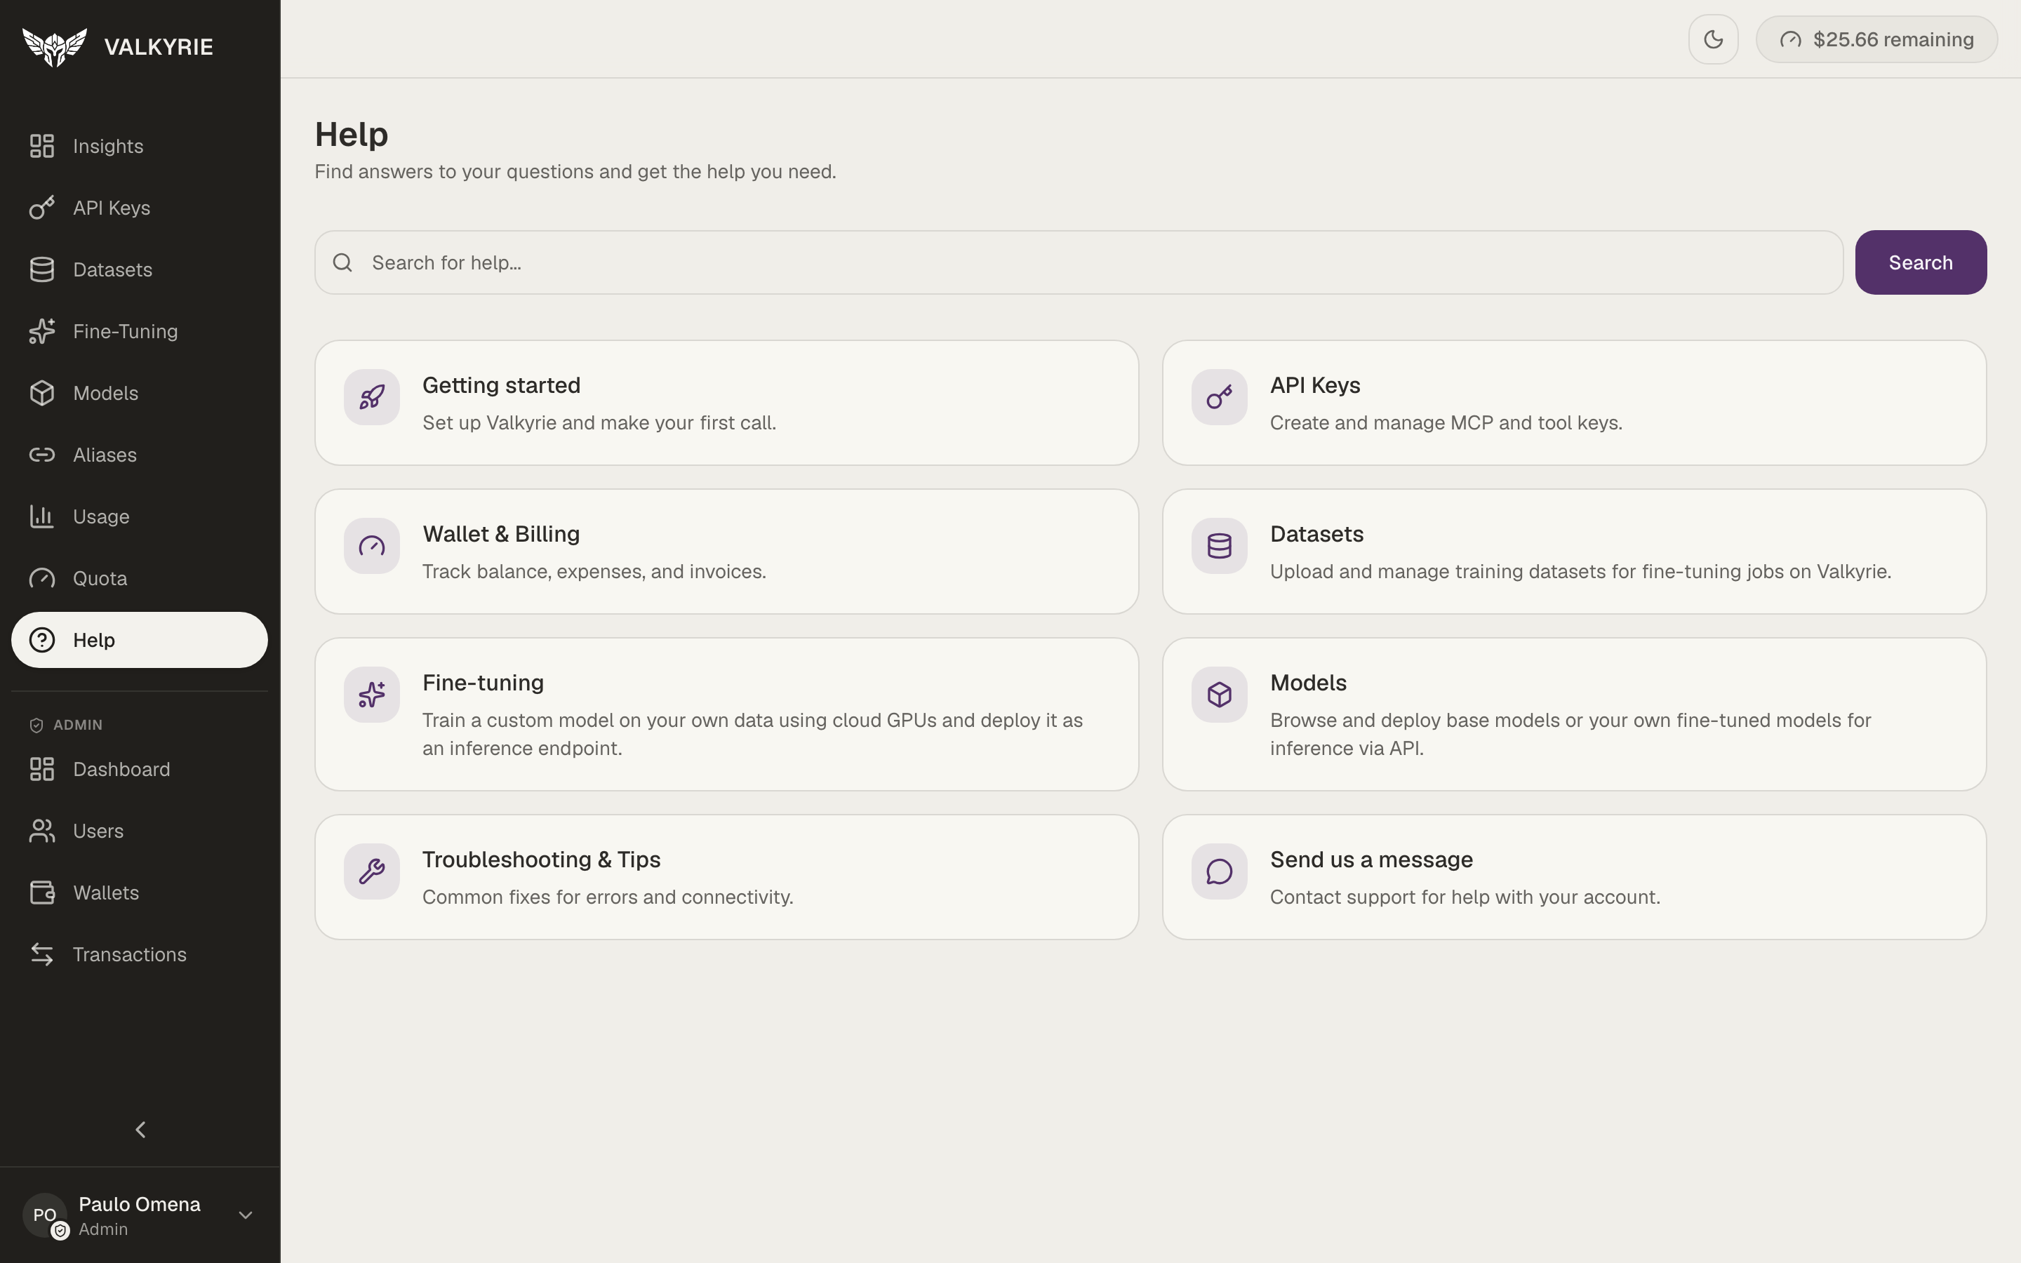Open the API Keys help card title
Image resolution: width=2021 pixels, height=1263 pixels.
point(1314,385)
